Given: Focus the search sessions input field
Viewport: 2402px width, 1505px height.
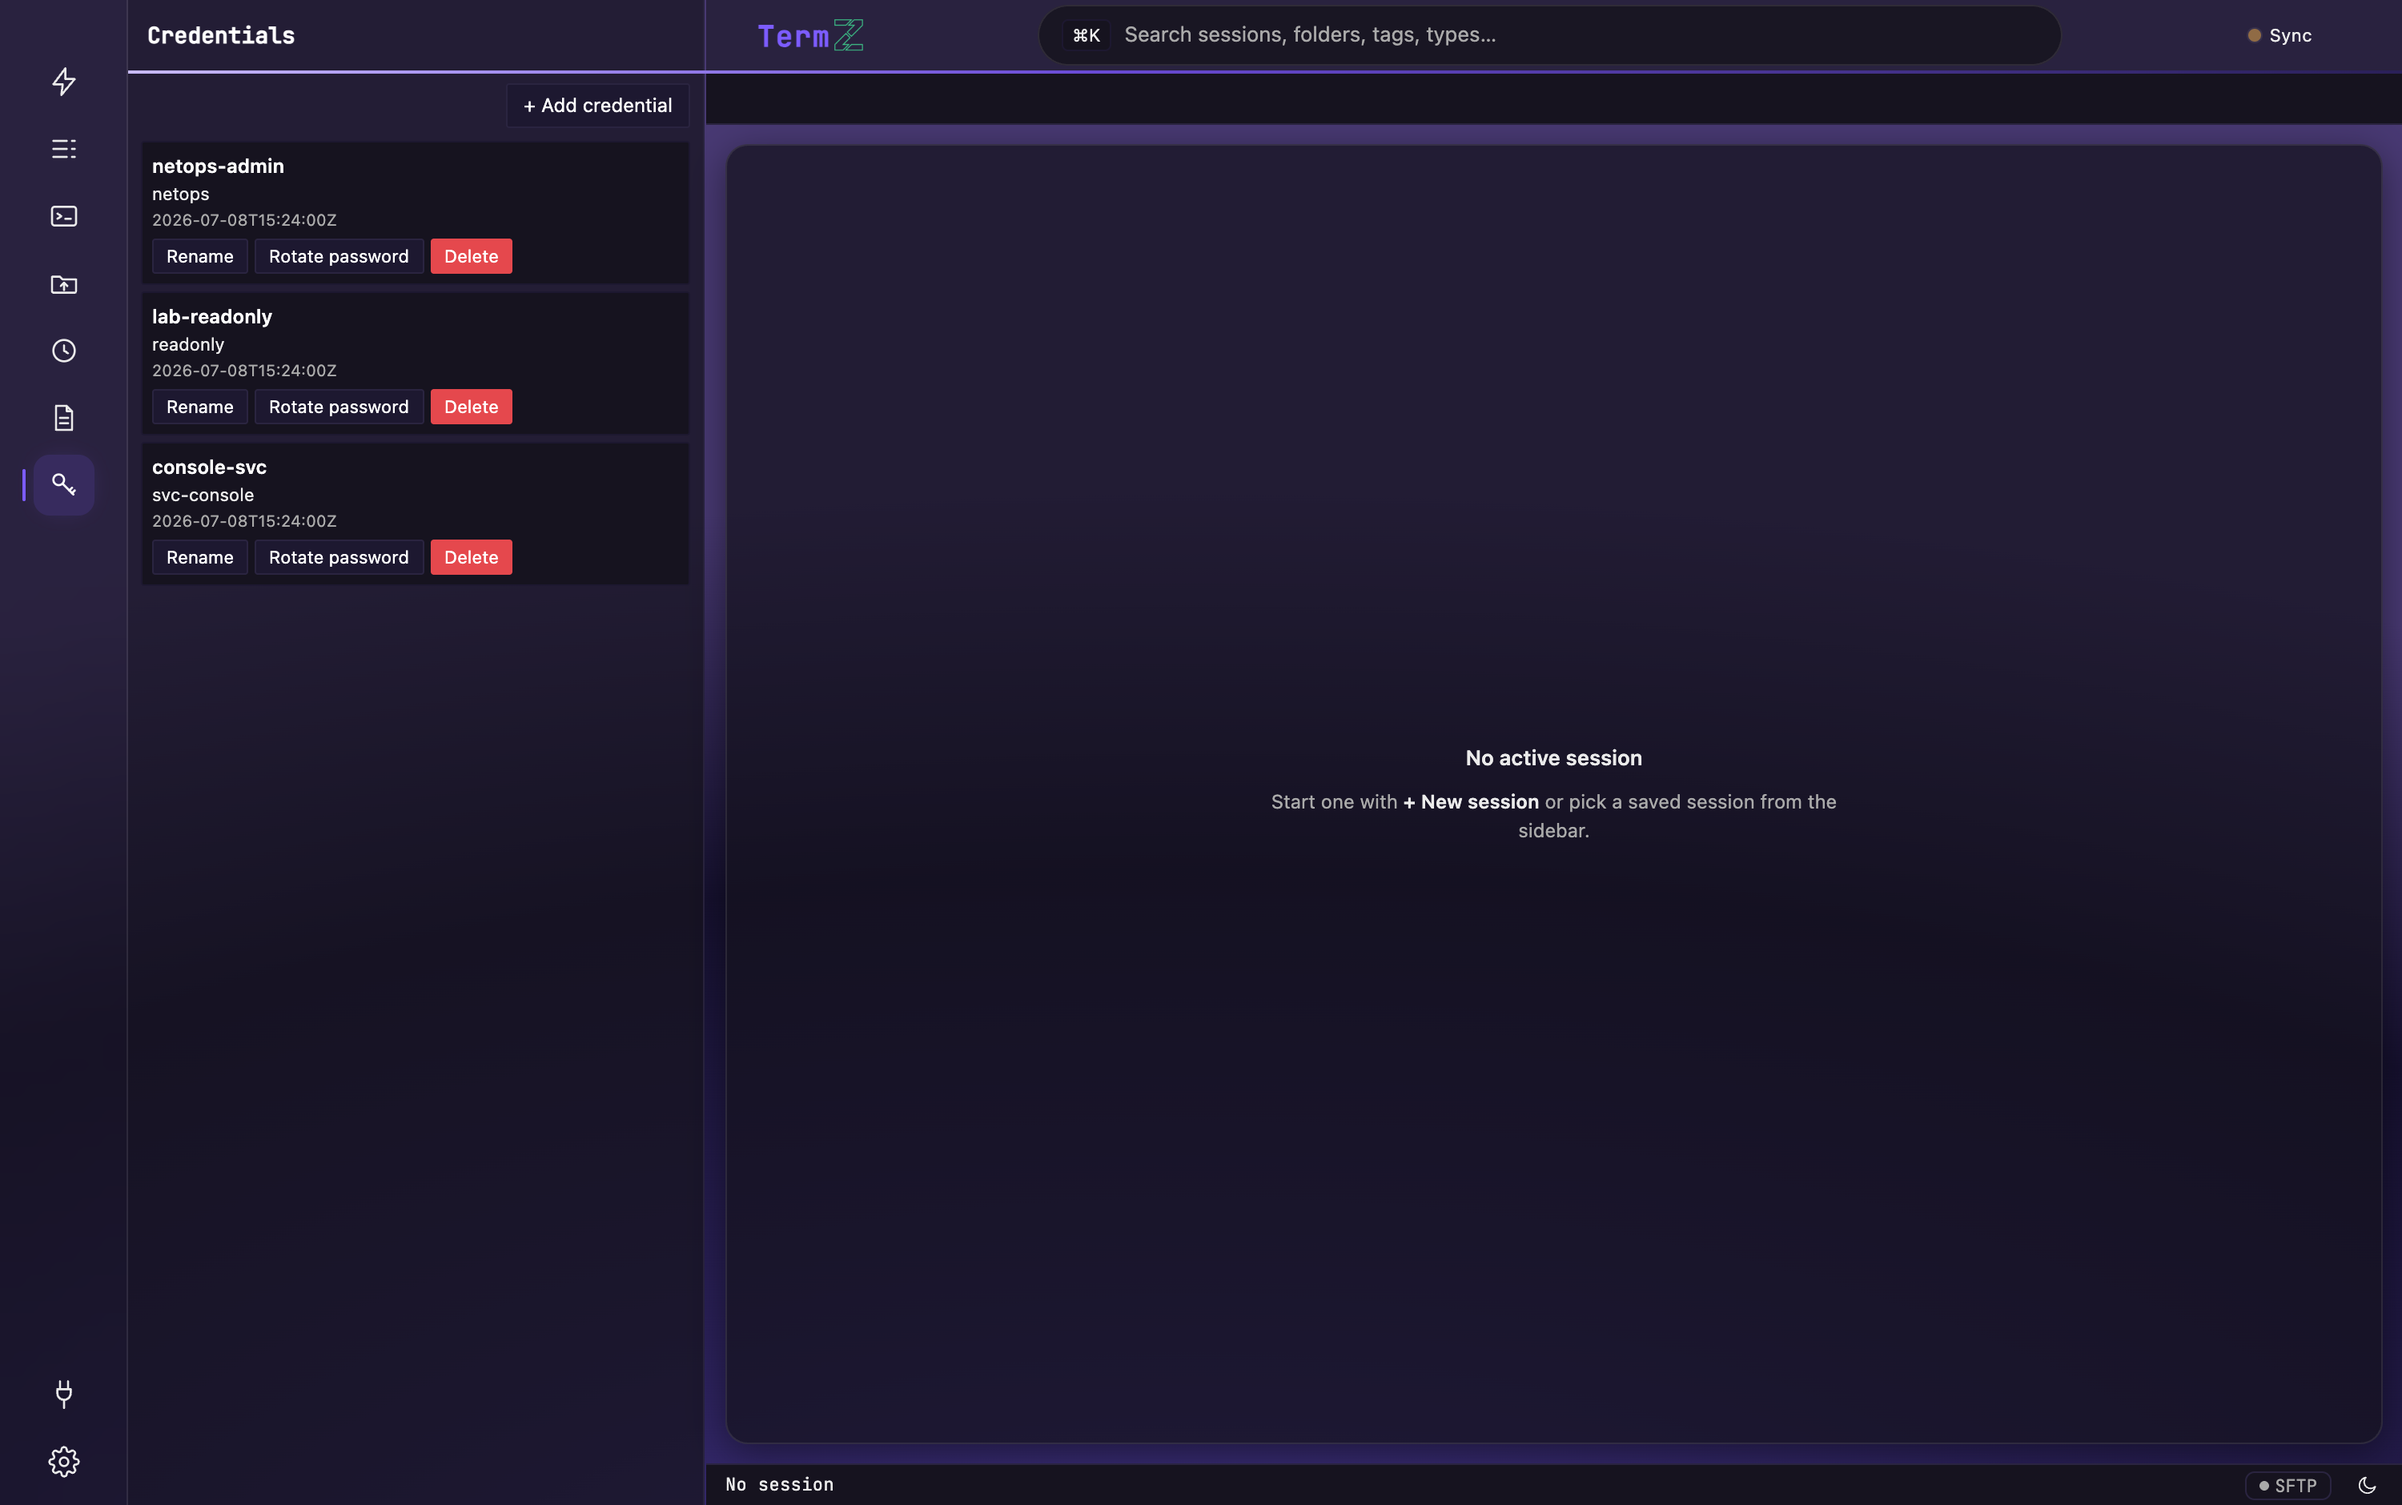Looking at the screenshot, I should tap(1550, 35).
